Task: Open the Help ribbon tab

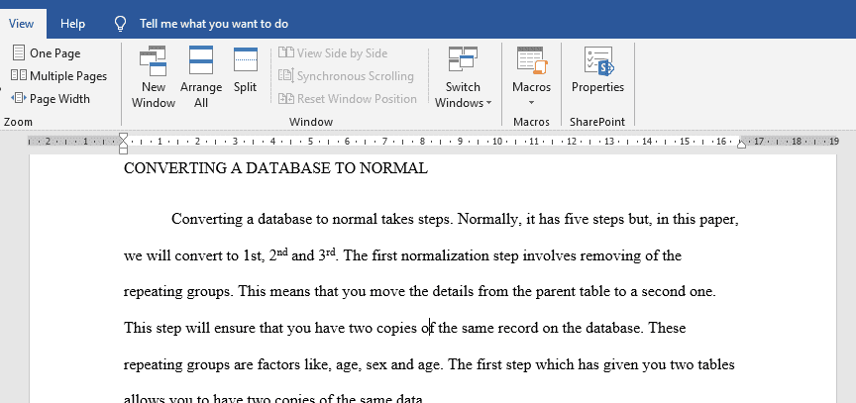Action: coord(72,24)
